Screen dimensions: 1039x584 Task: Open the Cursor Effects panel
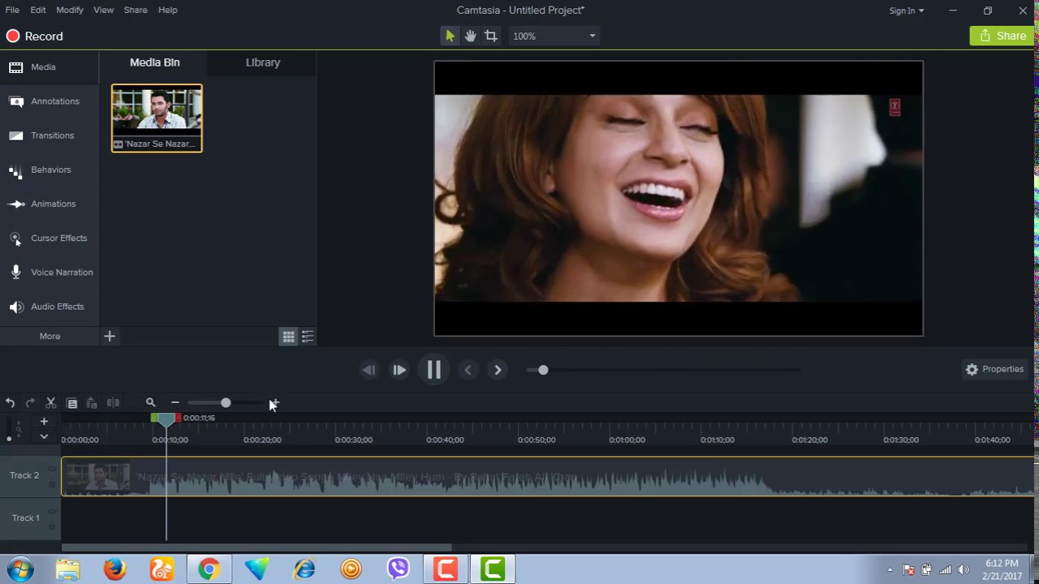(50, 238)
